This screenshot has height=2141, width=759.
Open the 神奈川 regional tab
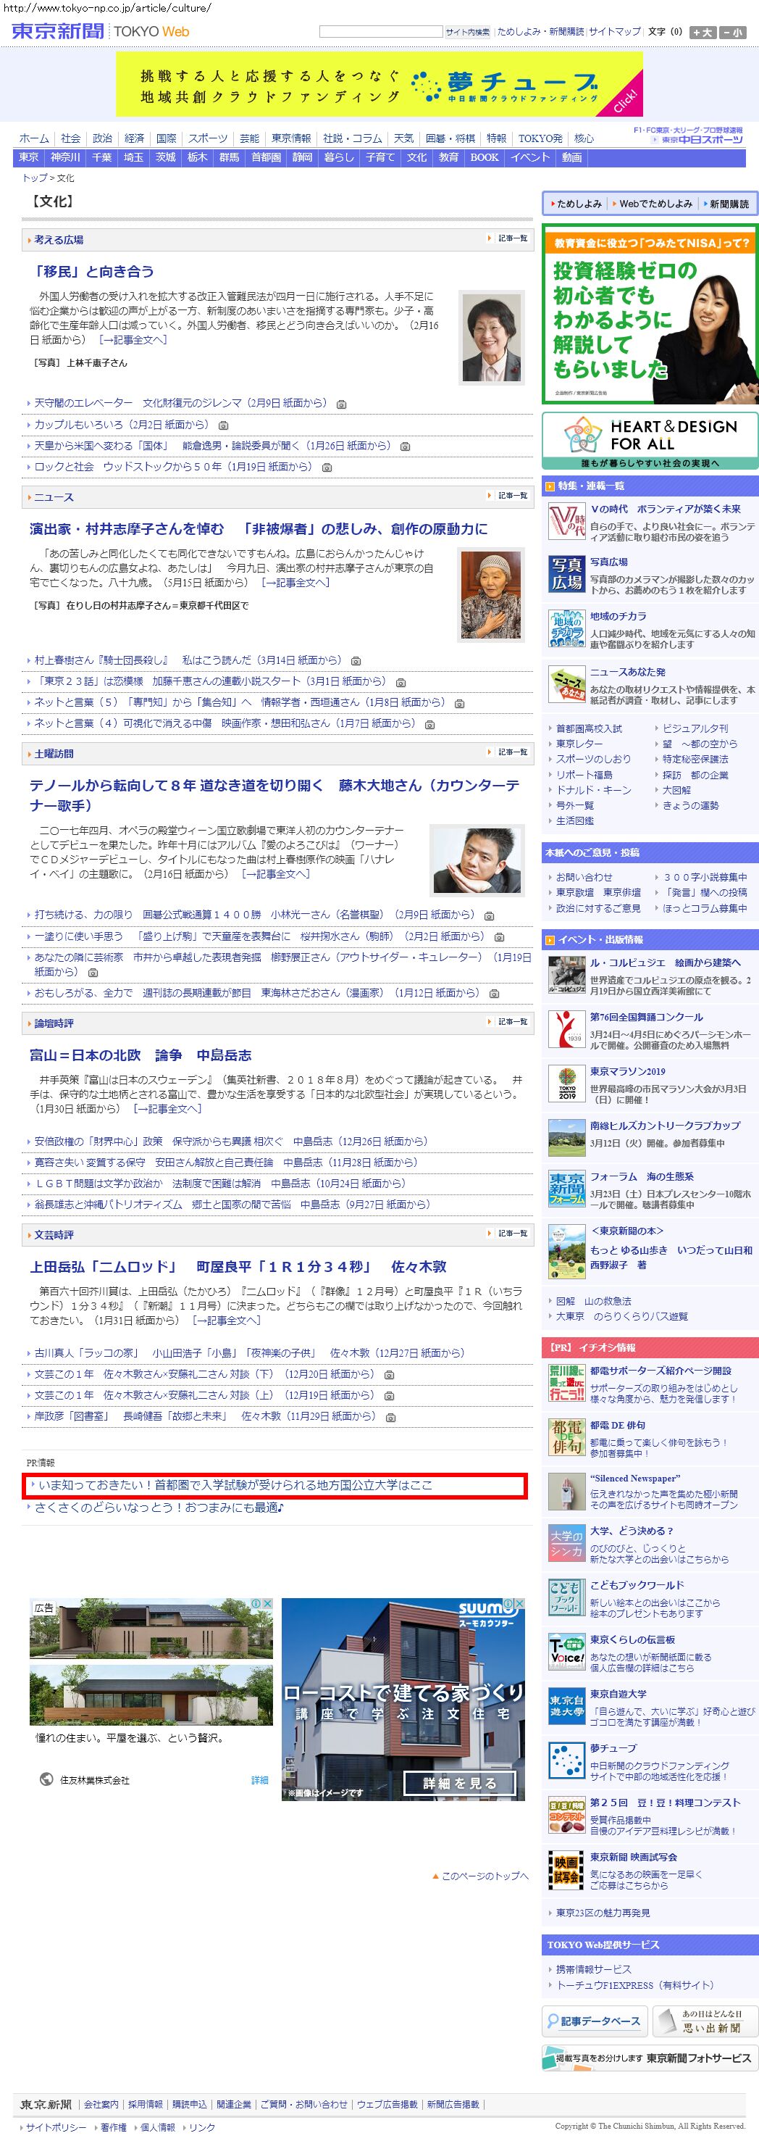[x=64, y=157]
